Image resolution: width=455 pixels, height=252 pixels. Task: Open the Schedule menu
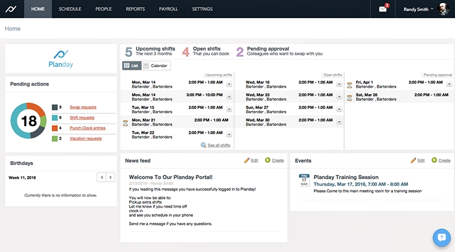(x=70, y=9)
